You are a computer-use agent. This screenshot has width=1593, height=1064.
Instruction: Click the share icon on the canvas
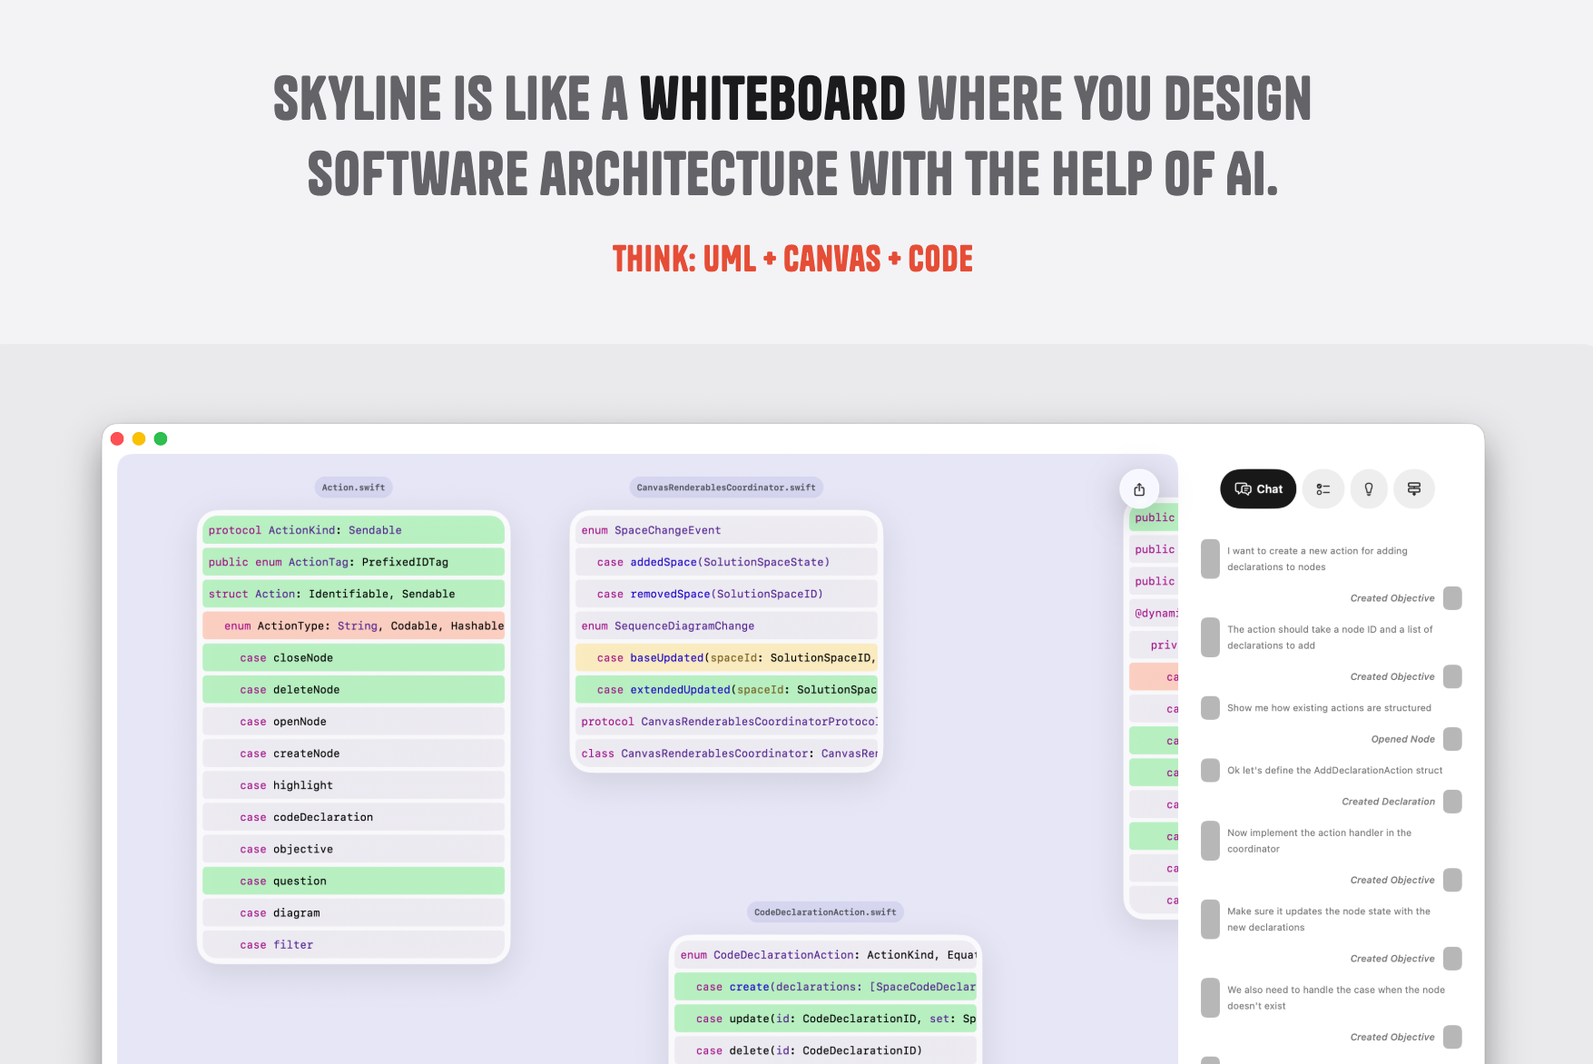click(1139, 489)
